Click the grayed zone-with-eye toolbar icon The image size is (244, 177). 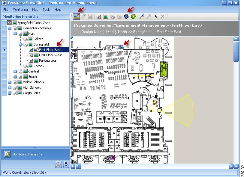[113, 16]
